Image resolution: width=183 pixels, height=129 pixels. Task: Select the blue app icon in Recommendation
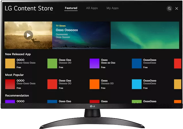[52, 101]
